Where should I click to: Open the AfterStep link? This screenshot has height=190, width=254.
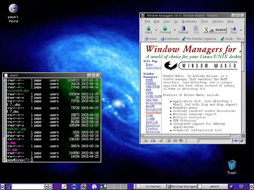point(153,103)
